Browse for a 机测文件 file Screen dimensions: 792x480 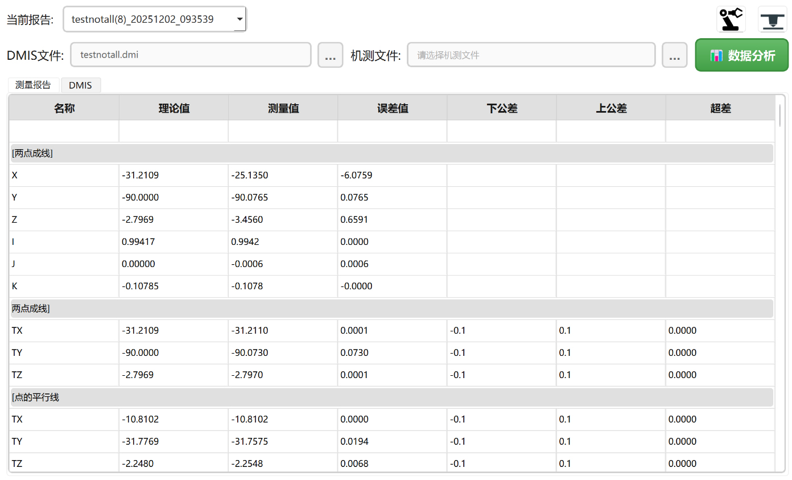pos(674,55)
